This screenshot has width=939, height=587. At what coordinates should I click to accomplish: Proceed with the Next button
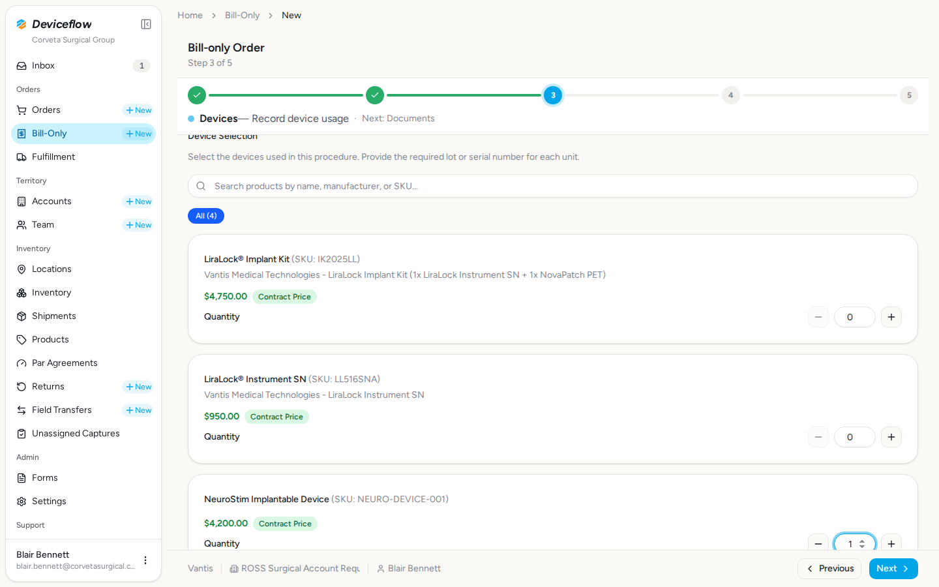[x=893, y=569]
